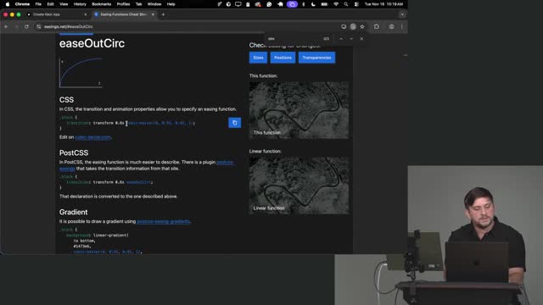Go forward in Chrome history
Screen dimensions: 543x305
coord(16,26)
